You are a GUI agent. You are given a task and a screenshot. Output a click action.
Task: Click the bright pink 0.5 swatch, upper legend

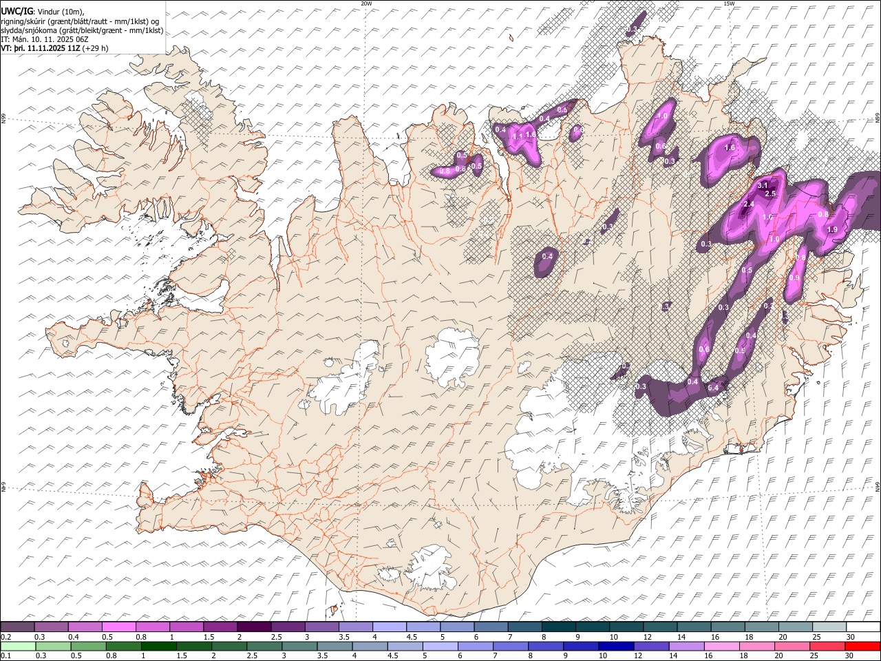[119, 627]
